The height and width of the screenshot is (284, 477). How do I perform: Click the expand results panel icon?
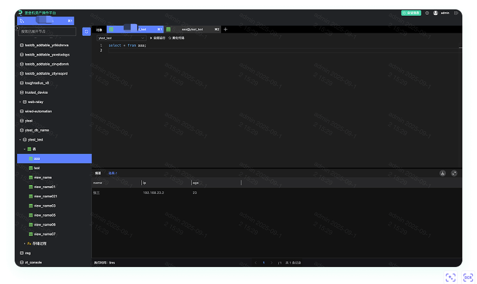[x=454, y=173]
